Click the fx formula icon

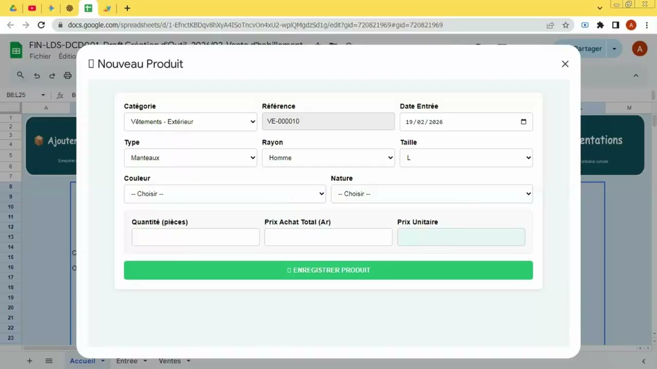(x=60, y=95)
